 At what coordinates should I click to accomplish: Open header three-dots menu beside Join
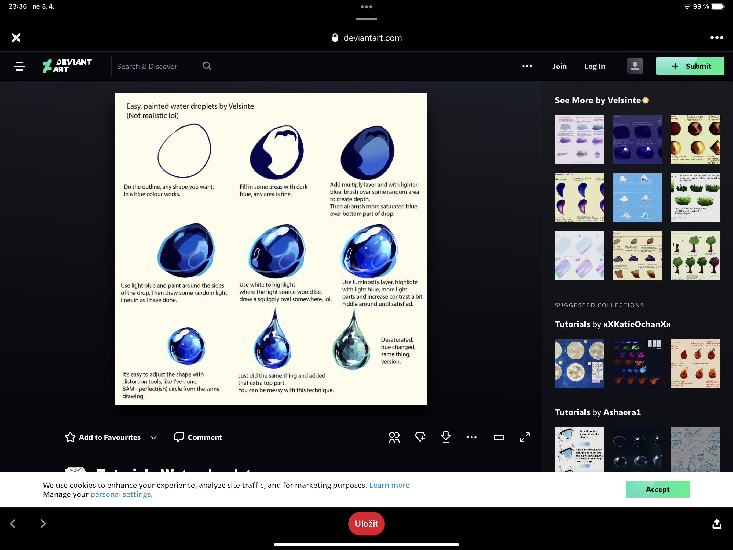click(527, 66)
